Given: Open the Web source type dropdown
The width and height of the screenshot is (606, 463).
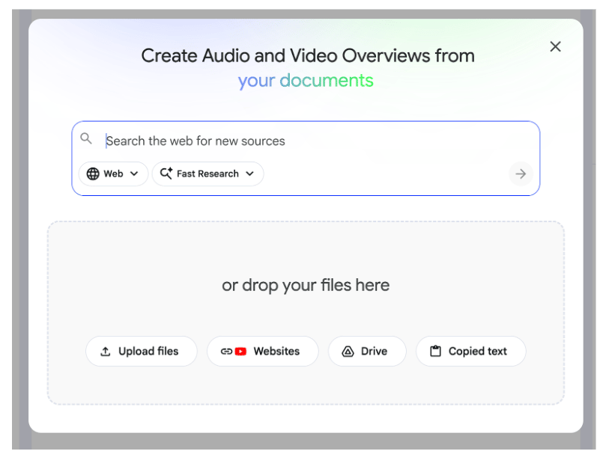Looking at the screenshot, I should tap(113, 174).
